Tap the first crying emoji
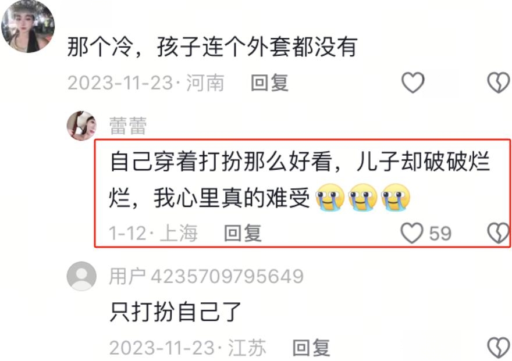This screenshot has height=361, width=512. pyautogui.click(x=330, y=197)
